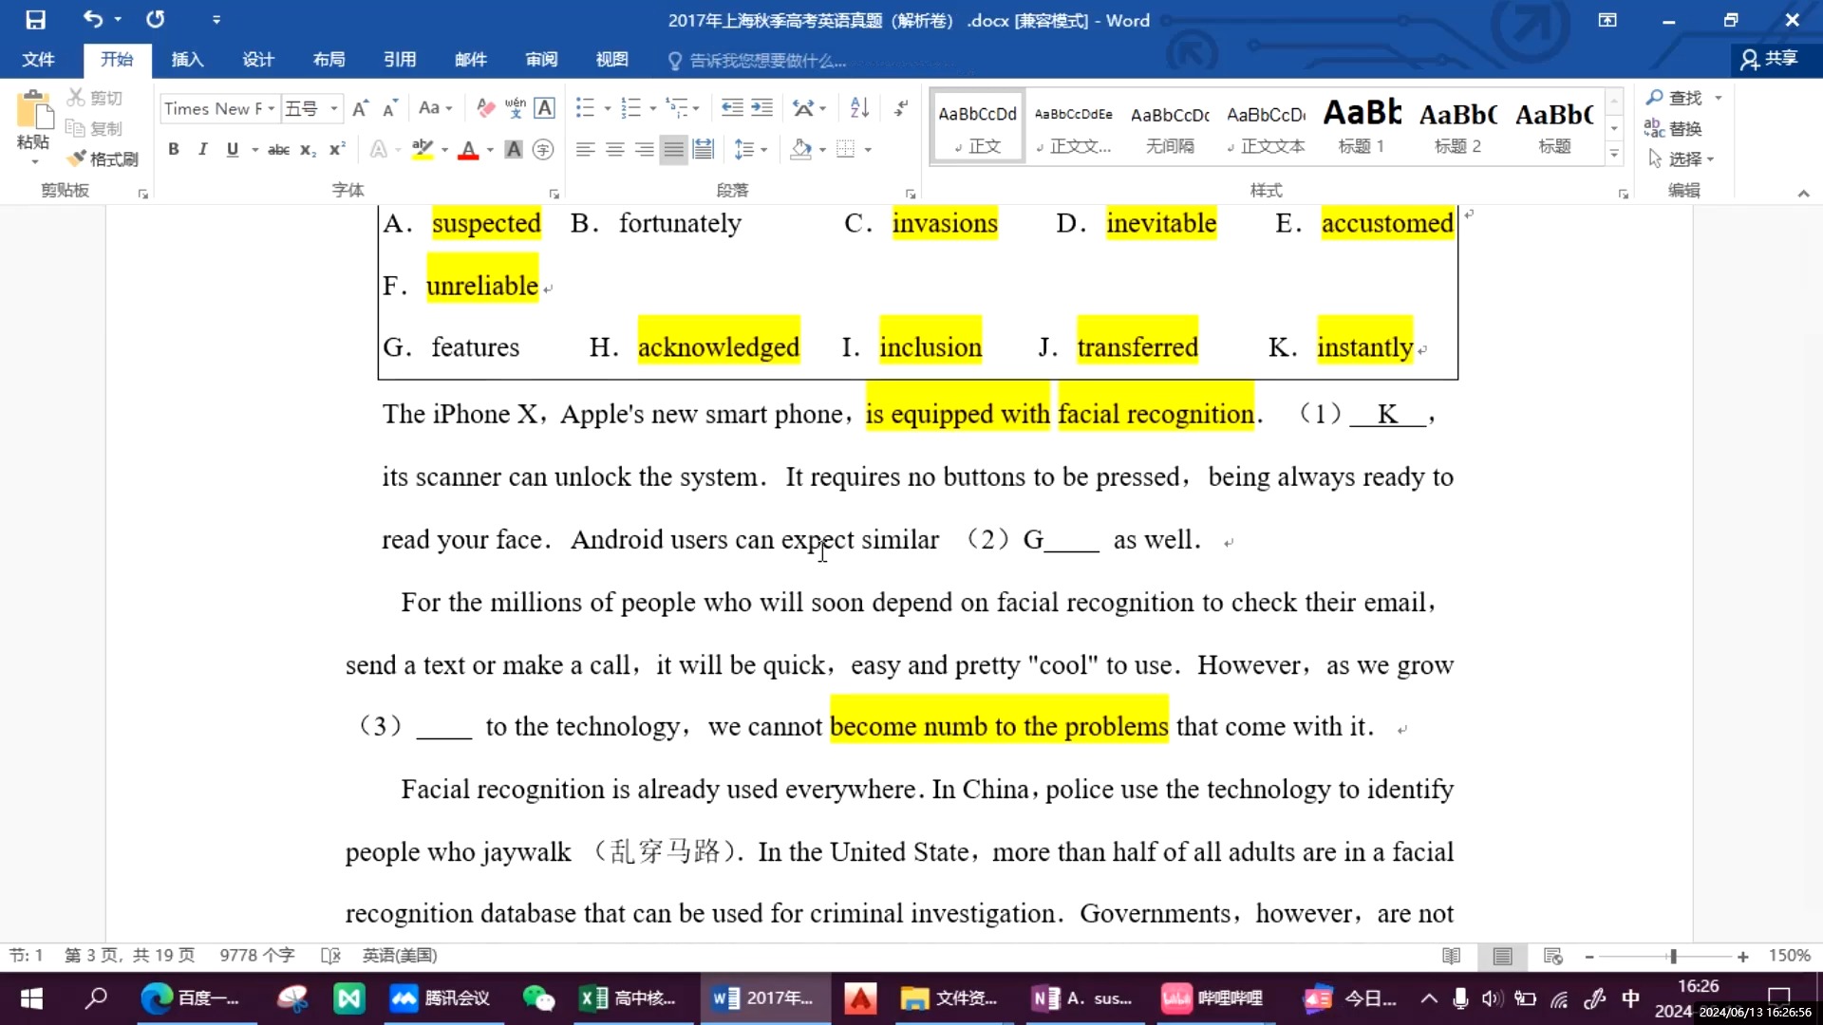Switch to the 审阅 (Review) tab

point(541,60)
